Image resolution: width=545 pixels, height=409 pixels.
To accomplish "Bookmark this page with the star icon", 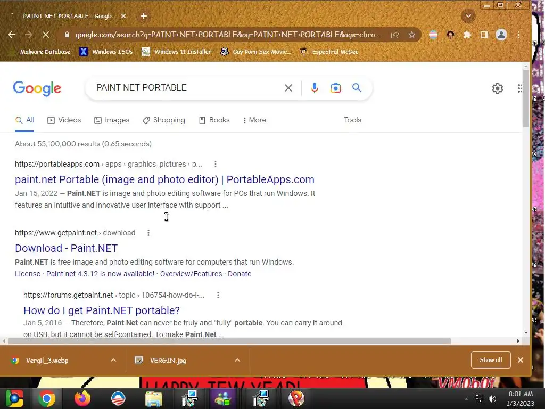I will tap(412, 35).
